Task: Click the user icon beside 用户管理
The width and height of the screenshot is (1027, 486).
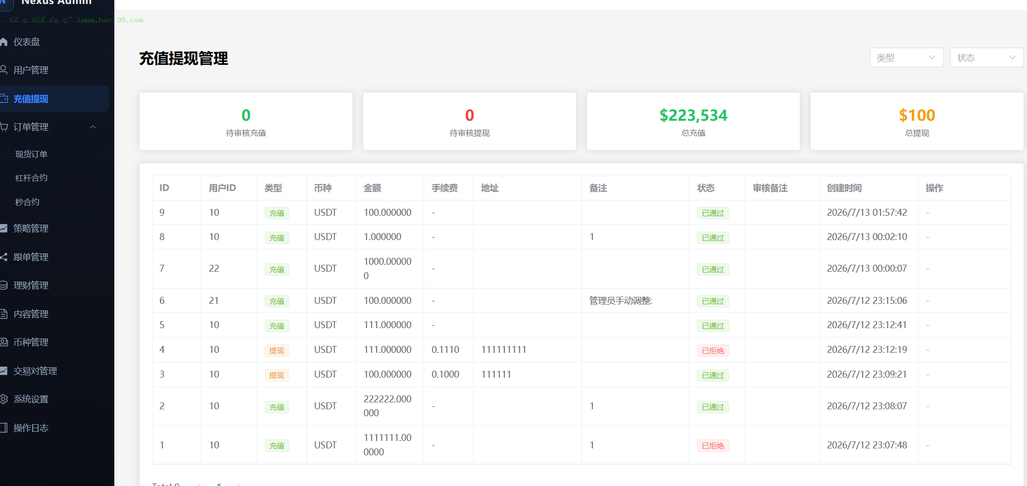Action: (3, 70)
